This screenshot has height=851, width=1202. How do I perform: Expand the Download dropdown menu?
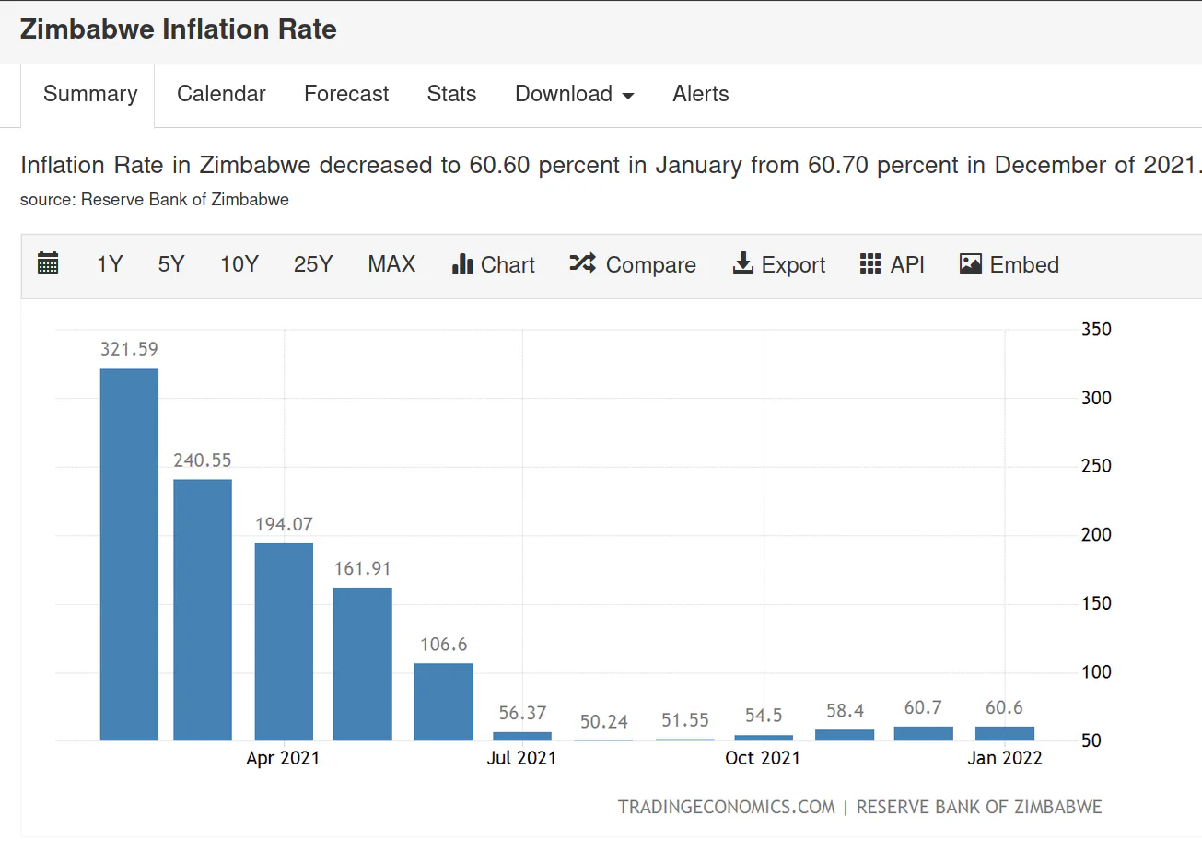[x=575, y=94]
